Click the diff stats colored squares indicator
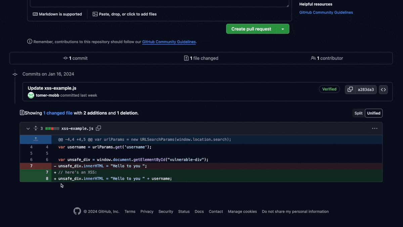This screenshot has width=403, height=227. (x=52, y=128)
